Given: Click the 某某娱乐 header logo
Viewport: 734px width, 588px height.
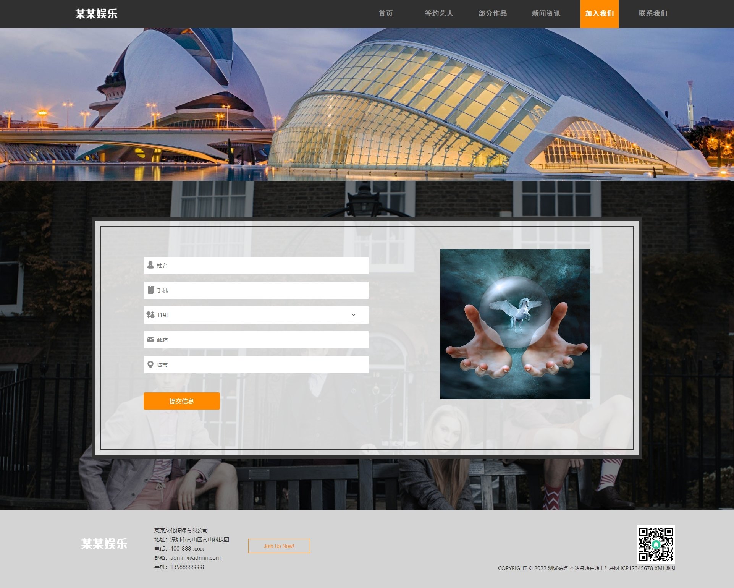Looking at the screenshot, I should [x=96, y=14].
